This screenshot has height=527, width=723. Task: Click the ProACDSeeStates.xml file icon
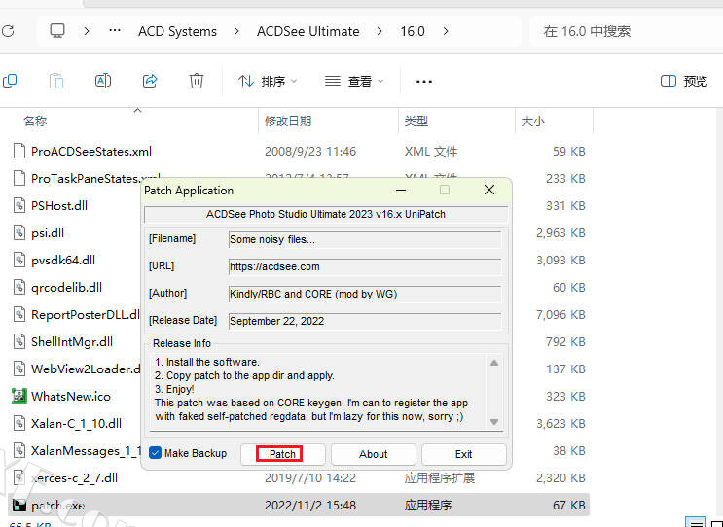pyautogui.click(x=18, y=151)
